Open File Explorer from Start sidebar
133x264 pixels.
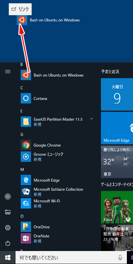[8, 212]
